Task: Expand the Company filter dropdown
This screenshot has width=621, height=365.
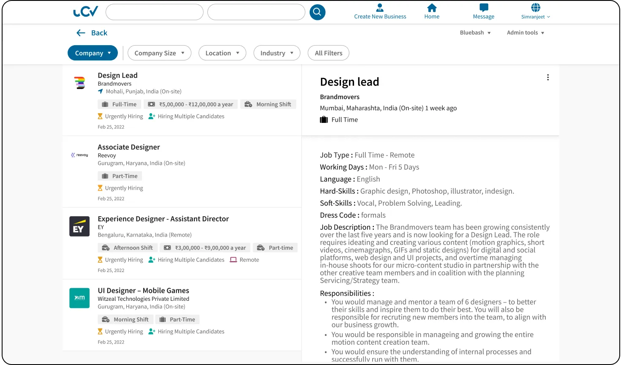Action: 93,53
